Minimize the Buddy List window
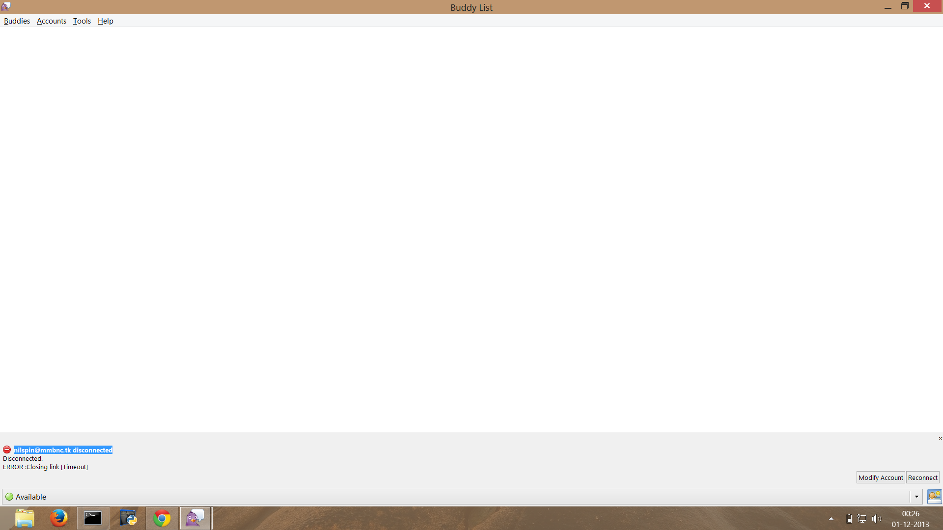The height and width of the screenshot is (530, 943). (888, 7)
